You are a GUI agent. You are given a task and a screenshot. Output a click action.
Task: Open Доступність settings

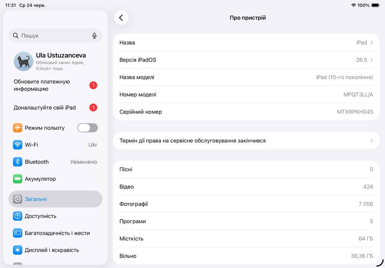55,216
